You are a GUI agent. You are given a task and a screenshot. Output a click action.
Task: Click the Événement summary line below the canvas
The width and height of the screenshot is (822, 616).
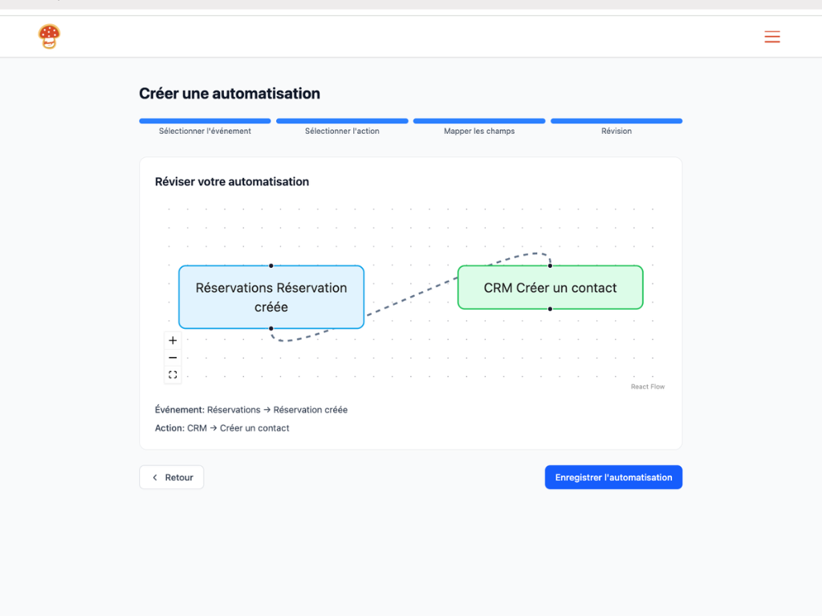251,409
